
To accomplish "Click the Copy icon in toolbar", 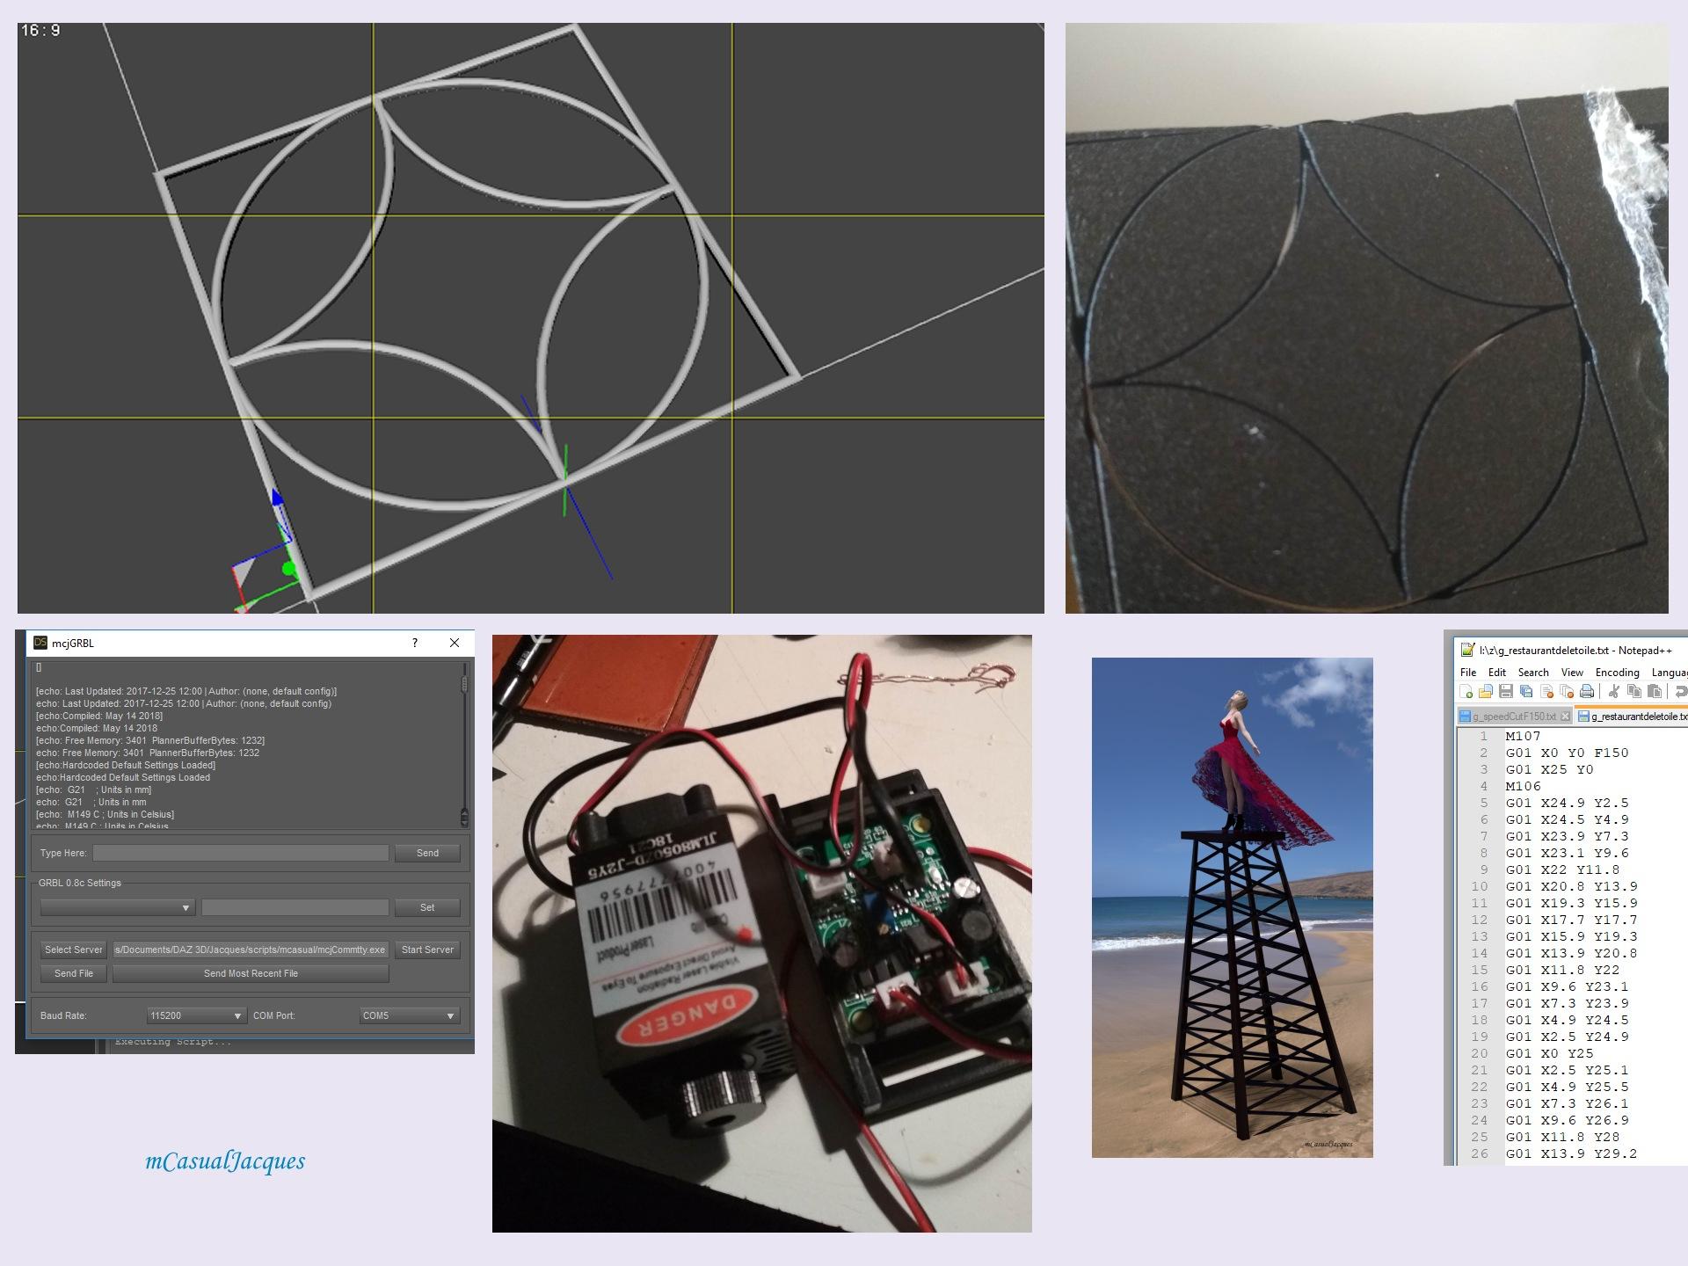I will (1634, 692).
